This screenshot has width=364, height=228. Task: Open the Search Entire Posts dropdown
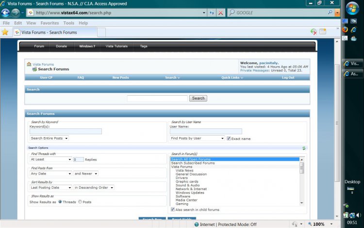49,138
